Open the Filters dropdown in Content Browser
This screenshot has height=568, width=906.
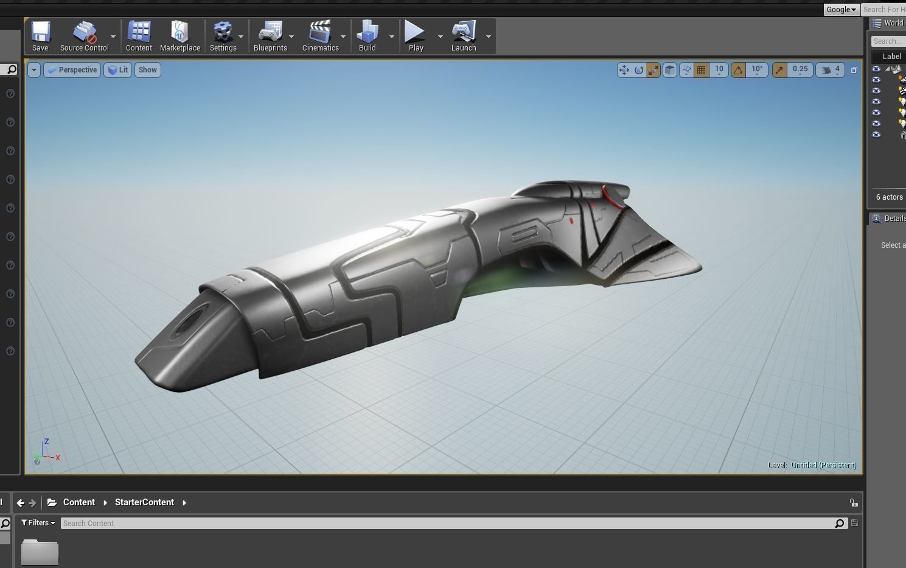(x=38, y=523)
